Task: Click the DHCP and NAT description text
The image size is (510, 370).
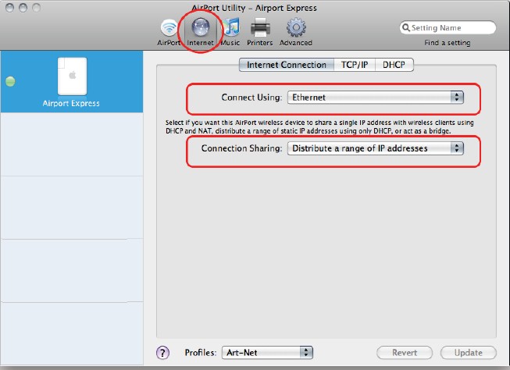Action: pos(319,126)
